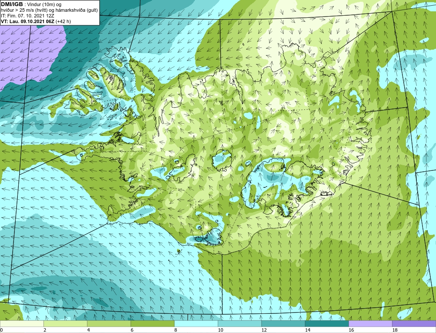The width and height of the screenshot is (436, 333).
Task: Click the scale label '6'
Action: click(132, 330)
